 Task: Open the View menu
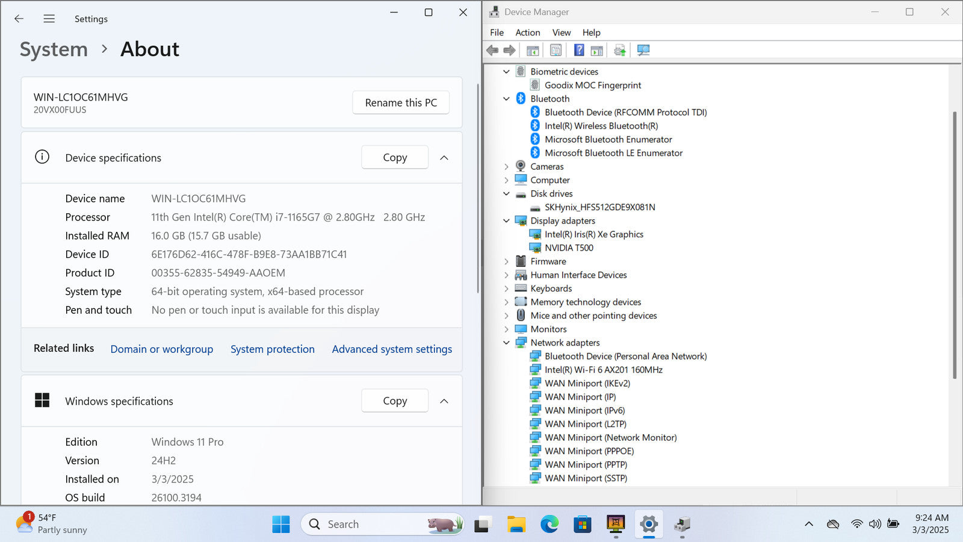(562, 33)
